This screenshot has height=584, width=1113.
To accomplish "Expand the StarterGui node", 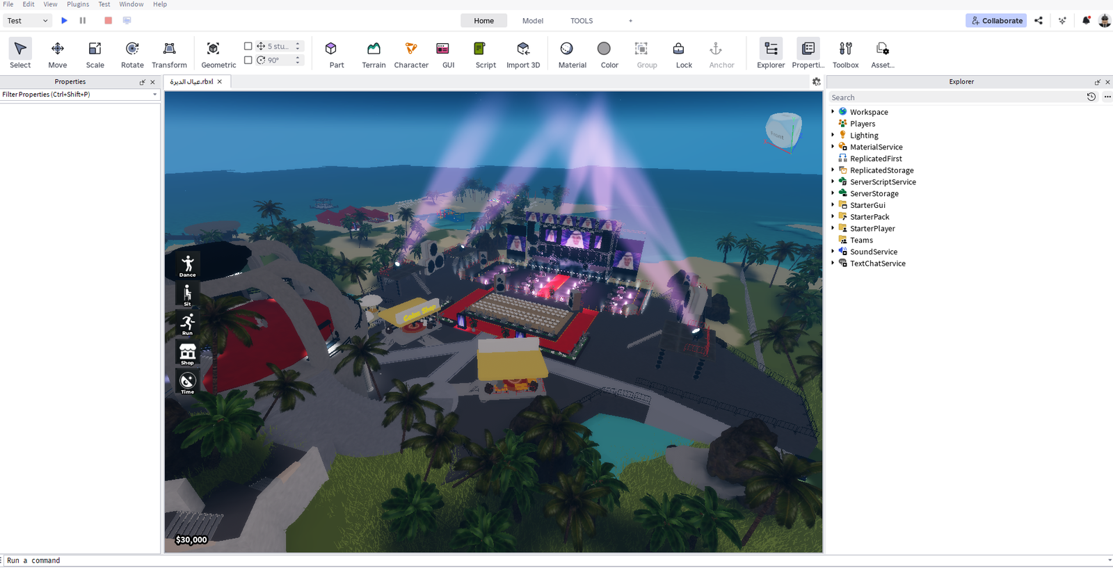I will pyautogui.click(x=833, y=205).
